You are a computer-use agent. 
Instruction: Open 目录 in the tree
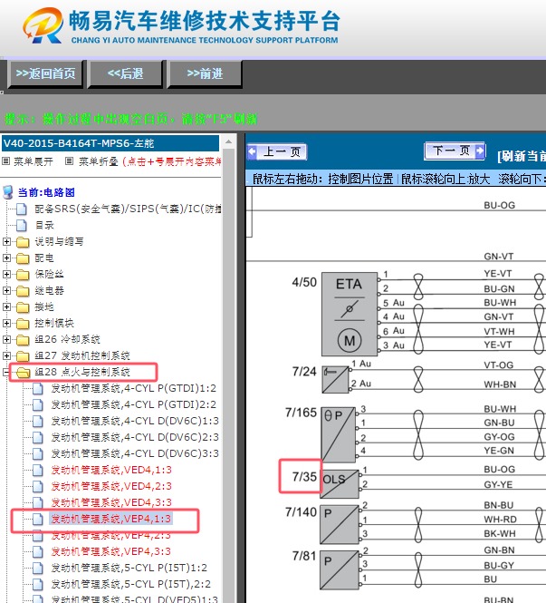tap(44, 225)
